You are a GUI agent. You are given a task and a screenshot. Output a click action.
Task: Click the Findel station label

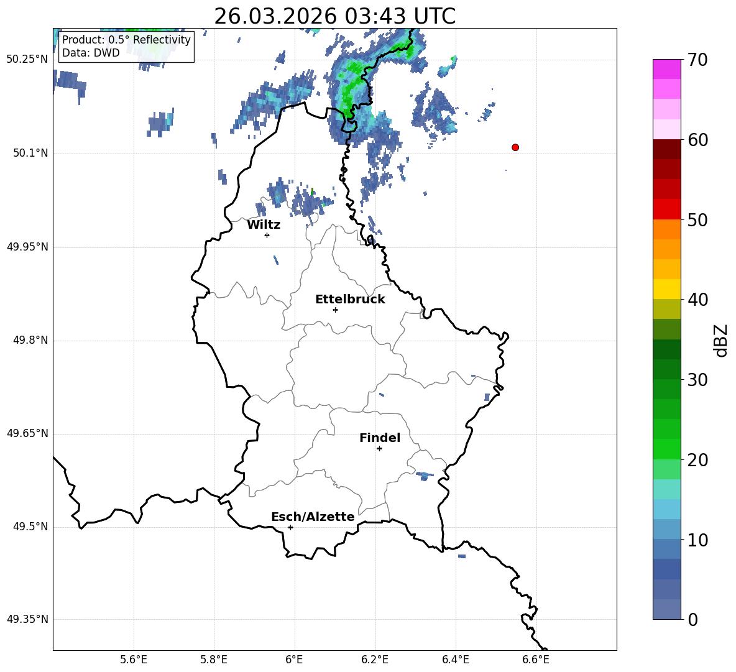click(x=380, y=438)
